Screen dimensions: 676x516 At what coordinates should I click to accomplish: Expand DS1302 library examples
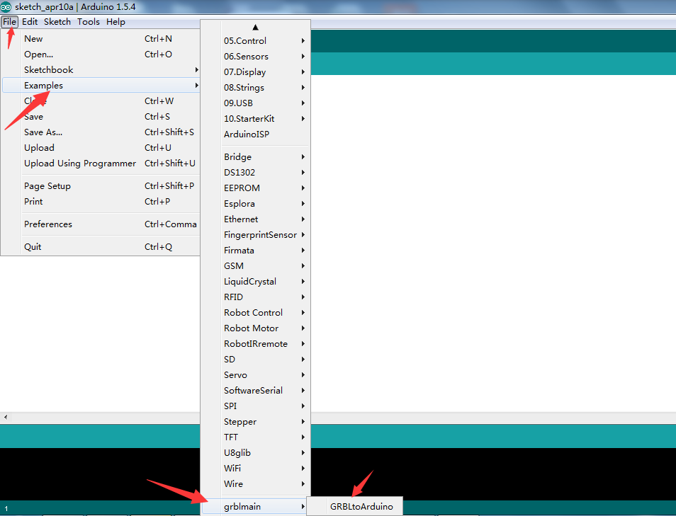coord(256,172)
